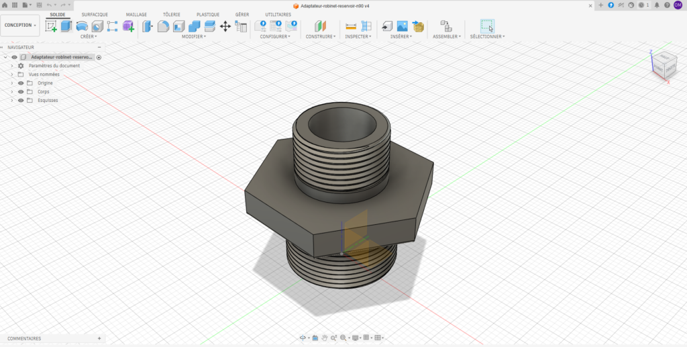Click the first Configure toolbar icon
The height and width of the screenshot is (347, 687).
pyautogui.click(x=261, y=26)
